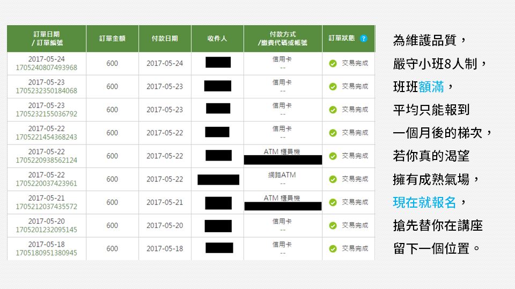
Task: Click 交易完成 status for order 1705212037435572
Action: [355, 202]
